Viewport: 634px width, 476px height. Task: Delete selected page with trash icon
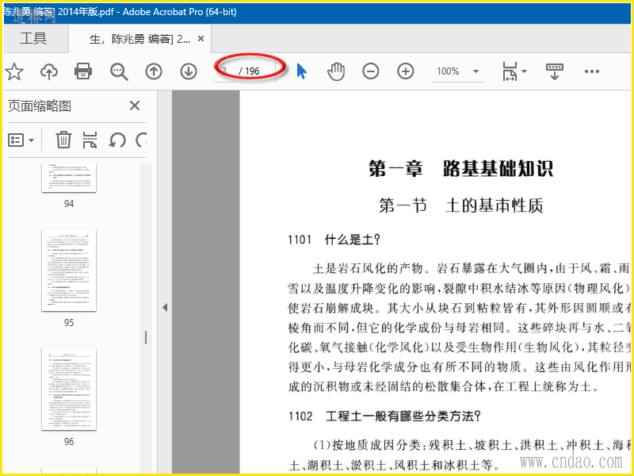[63, 140]
